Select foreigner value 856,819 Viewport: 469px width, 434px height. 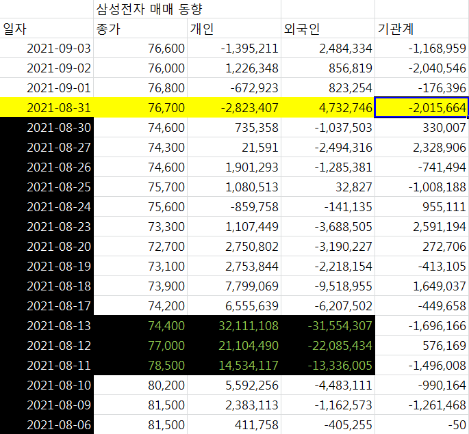(x=328, y=68)
